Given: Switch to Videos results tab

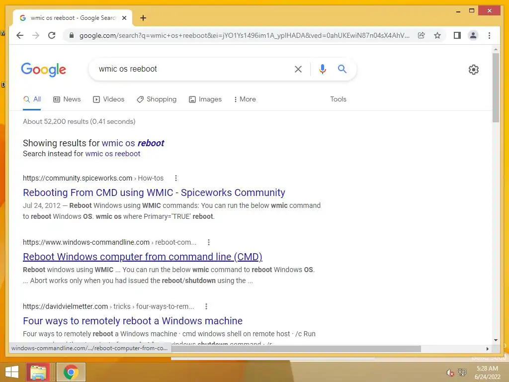Looking at the screenshot, I should click(108, 99).
